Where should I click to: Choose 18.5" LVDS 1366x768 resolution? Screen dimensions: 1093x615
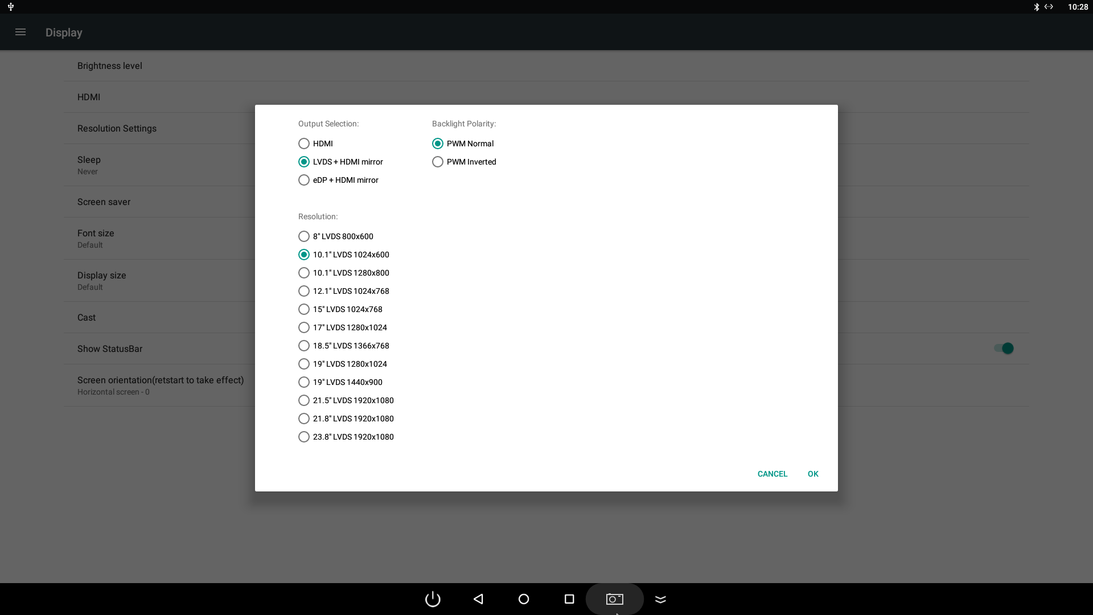point(304,346)
